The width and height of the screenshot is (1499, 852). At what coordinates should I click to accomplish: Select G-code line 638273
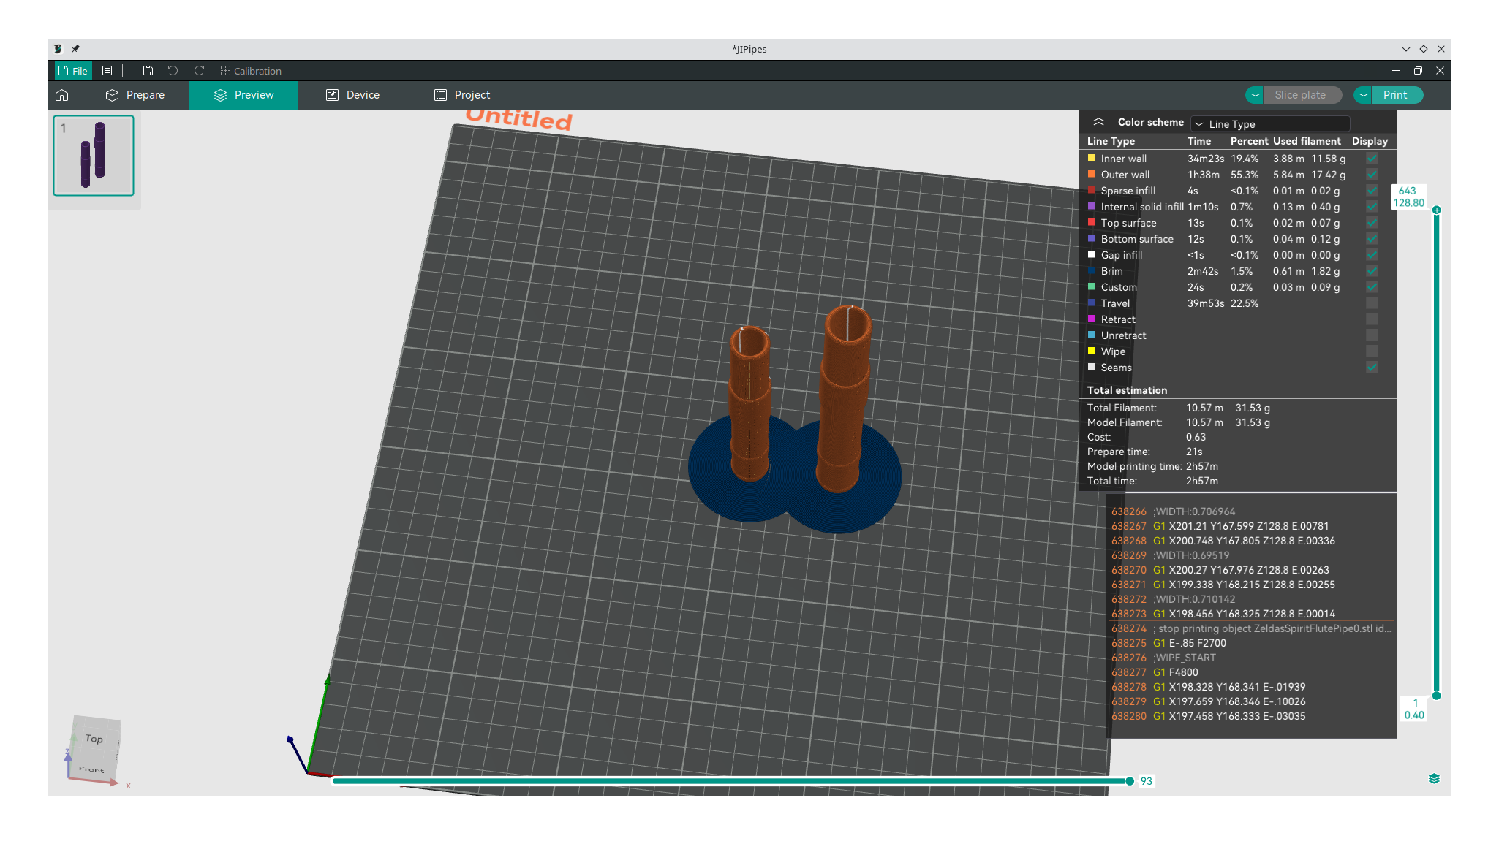(x=1251, y=614)
